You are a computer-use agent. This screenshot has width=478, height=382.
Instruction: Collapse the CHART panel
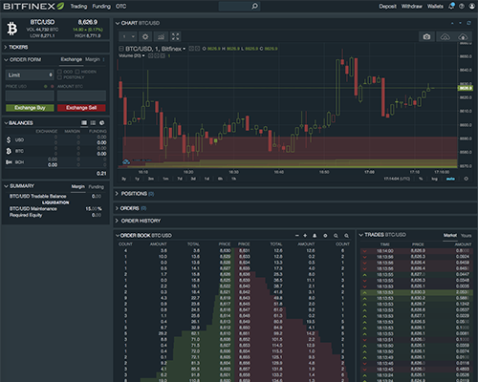tap(118, 23)
